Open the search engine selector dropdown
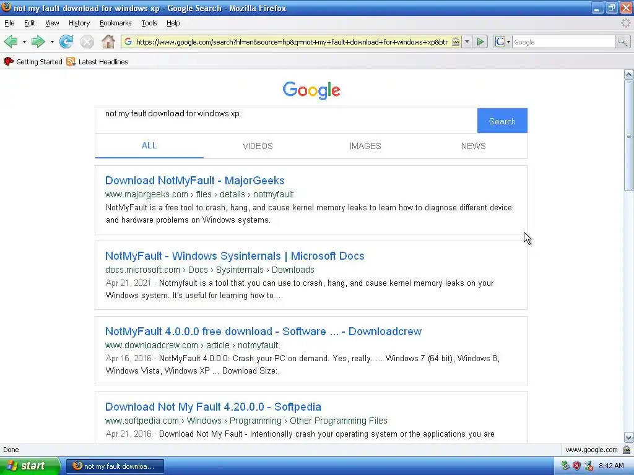Image resolution: width=634 pixels, height=475 pixels. point(509,41)
